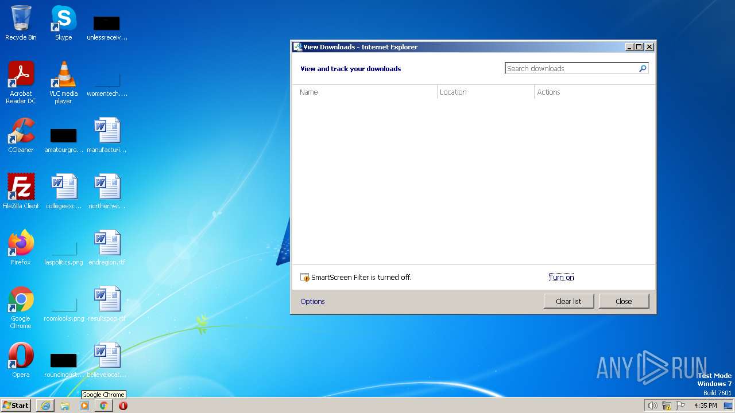Launch the Google Chrome desktop shortcut

pyautogui.click(x=21, y=307)
